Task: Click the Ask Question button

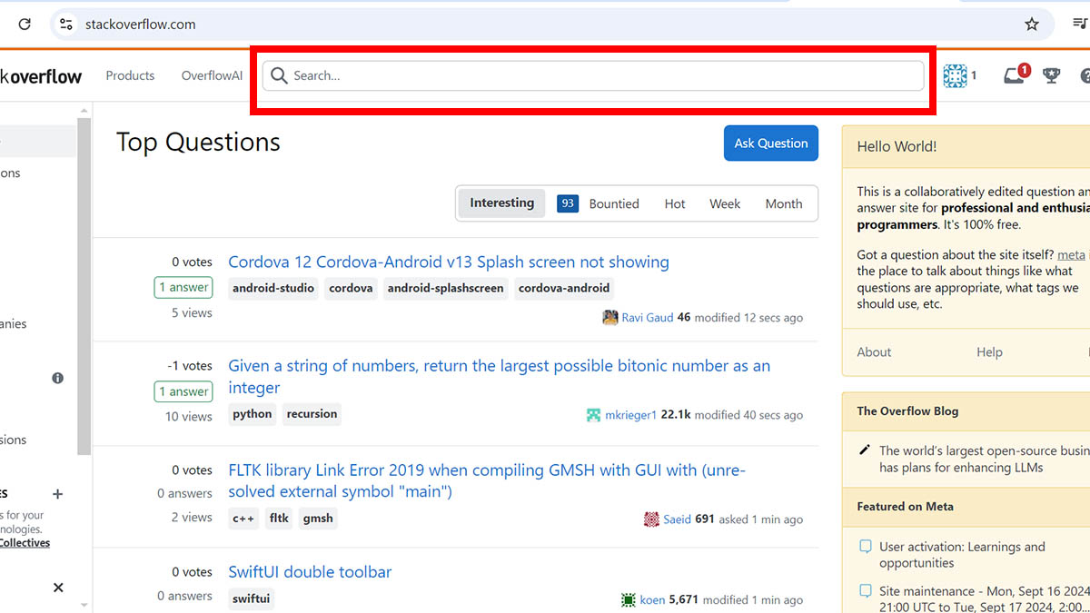Action: [x=771, y=143]
